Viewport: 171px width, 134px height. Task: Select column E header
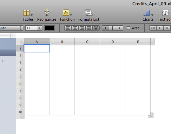click(138, 42)
